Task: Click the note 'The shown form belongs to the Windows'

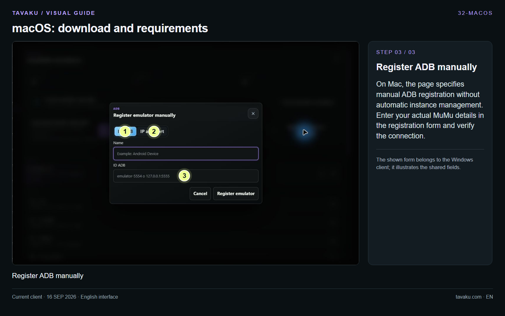Action: point(425,163)
